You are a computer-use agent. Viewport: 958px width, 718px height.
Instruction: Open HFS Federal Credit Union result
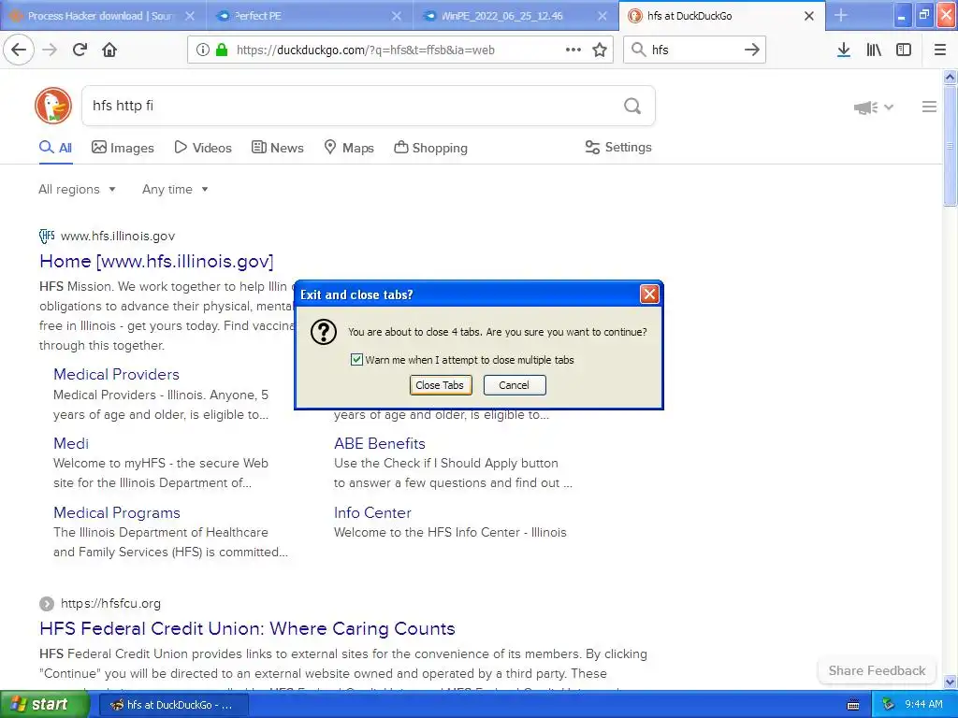pyautogui.click(x=247, y=628)
